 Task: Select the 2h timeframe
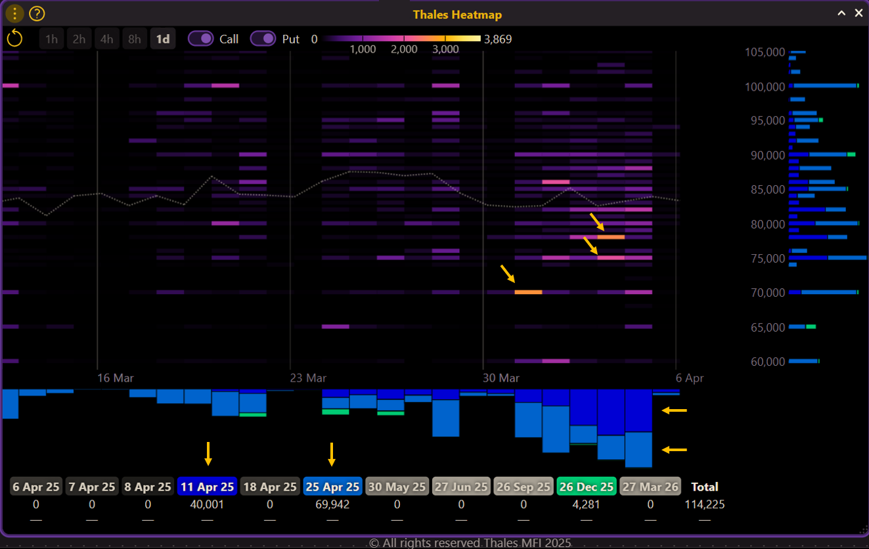(79, 39)
